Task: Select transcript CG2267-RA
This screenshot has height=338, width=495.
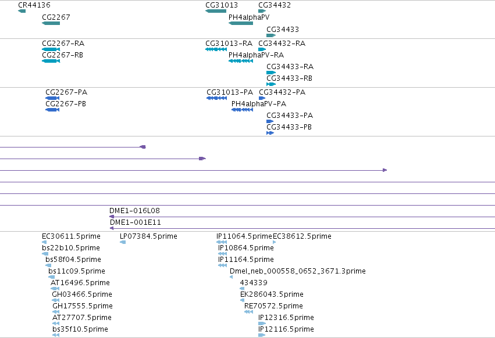Action: [x=51, y=49]
